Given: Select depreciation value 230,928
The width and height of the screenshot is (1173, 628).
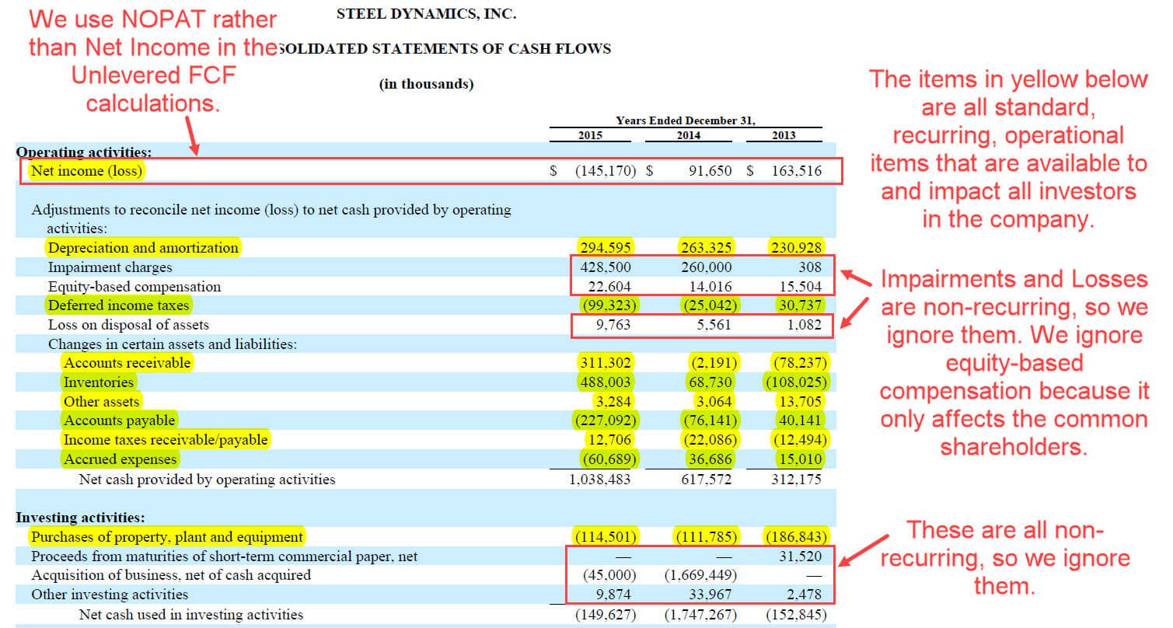Looking at the screenshot, I should pos(797,248).
